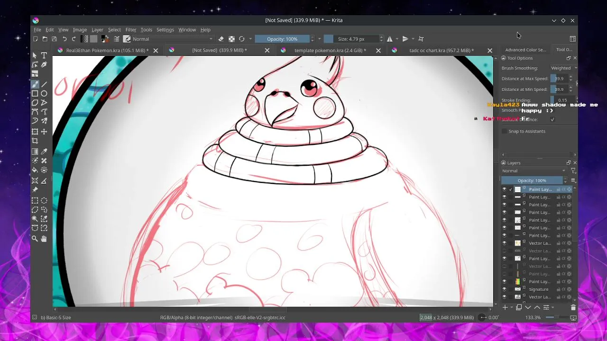Click the Undo arrow in toolbar
Image resolution: width=607 pixels, height=341 pixels.
click(x=64, y=39)
